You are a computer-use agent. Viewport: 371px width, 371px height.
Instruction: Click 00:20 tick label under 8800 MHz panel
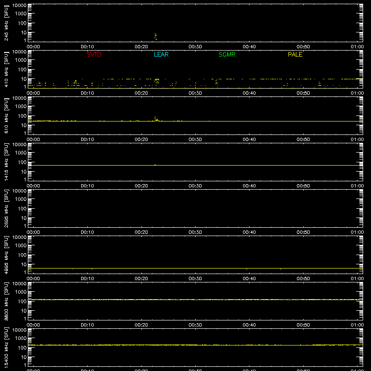click(x=141, y=325)
